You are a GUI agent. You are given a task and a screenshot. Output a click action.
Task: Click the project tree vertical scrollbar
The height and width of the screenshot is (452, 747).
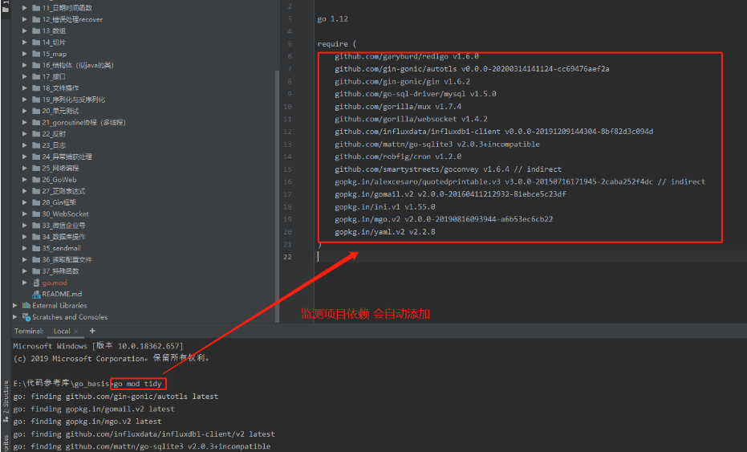coord(278,195)
